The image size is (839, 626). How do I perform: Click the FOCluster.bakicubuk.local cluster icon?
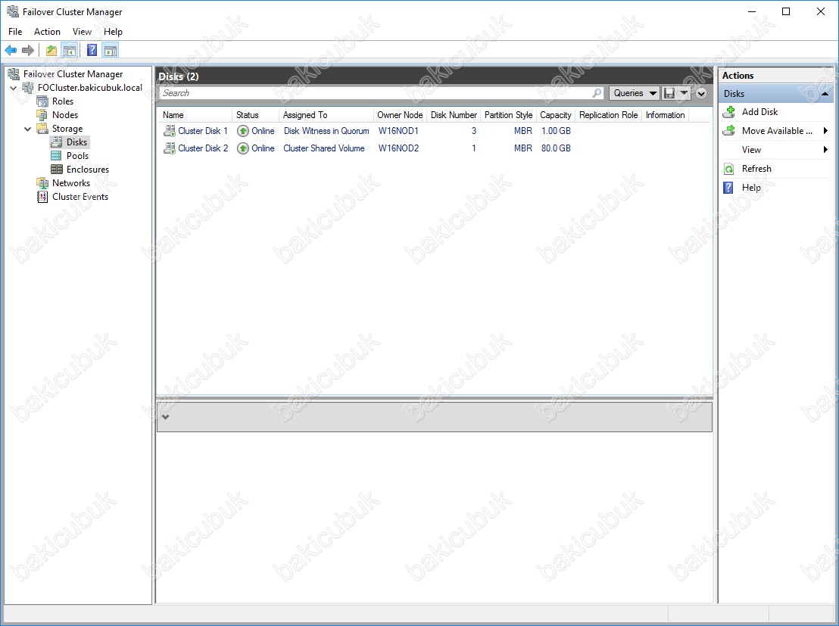[x=28, y=88]
